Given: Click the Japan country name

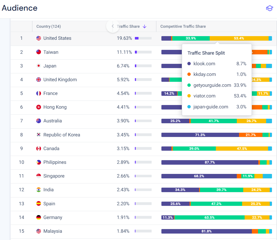Looking at the screenshot, I should point(50,66).
